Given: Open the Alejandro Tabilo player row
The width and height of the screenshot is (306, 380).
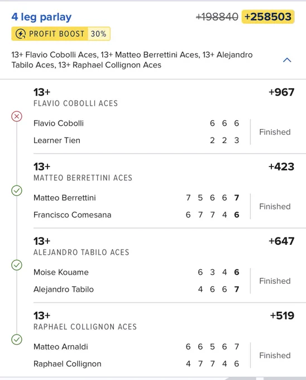Looking at the screenshot, I should [x=136, y=289].
